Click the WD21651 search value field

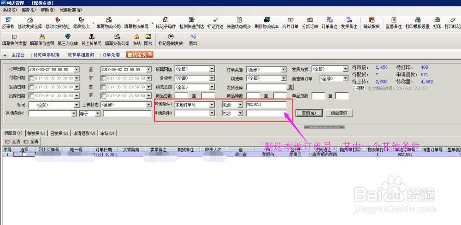point(266,105)
